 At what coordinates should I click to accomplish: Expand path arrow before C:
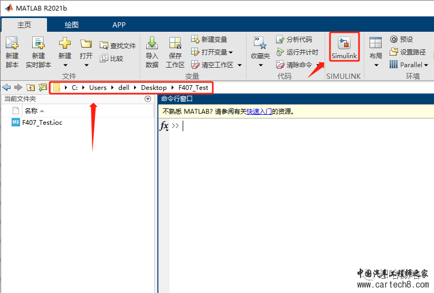pos(66,88)
